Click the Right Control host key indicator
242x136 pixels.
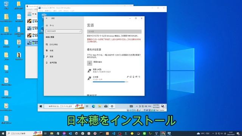tap(160, 110)
